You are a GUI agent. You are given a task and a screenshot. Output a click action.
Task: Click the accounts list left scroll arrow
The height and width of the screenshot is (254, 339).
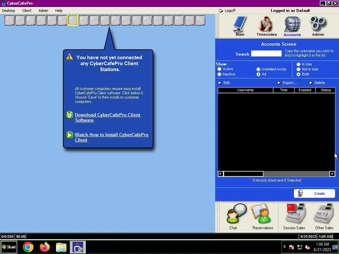(220, 174)
